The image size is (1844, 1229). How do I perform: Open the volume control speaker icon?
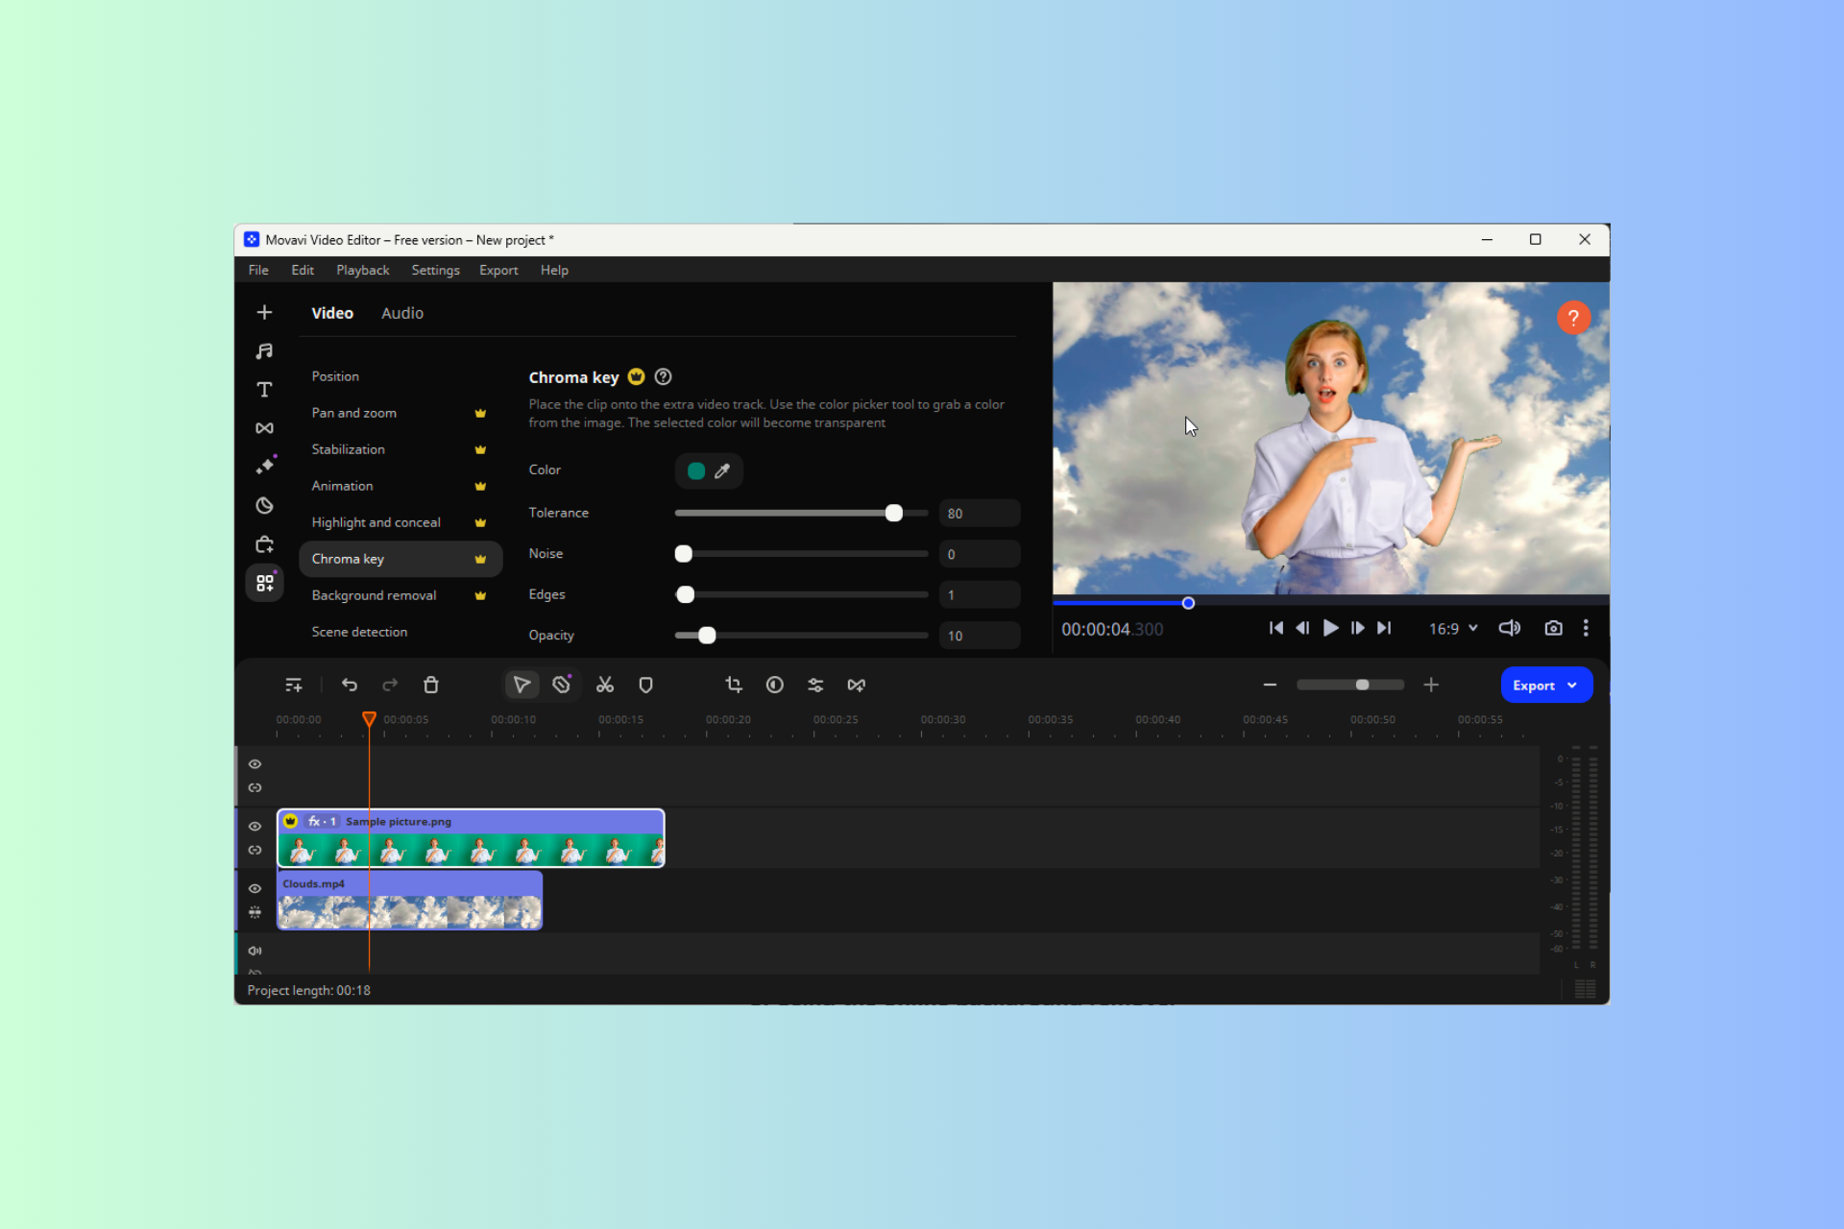(x=1510, y=628)
